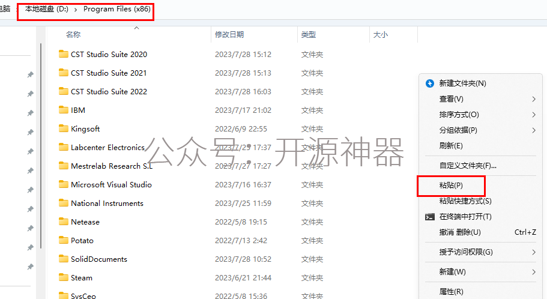Screen dimensions: 547x299
Task: Select the CST Studio Suite 2022 folder name
Action: point(109,91)
